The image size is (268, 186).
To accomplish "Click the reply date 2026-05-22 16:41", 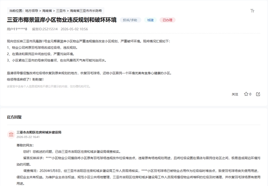I will click(x=28, y=137).
